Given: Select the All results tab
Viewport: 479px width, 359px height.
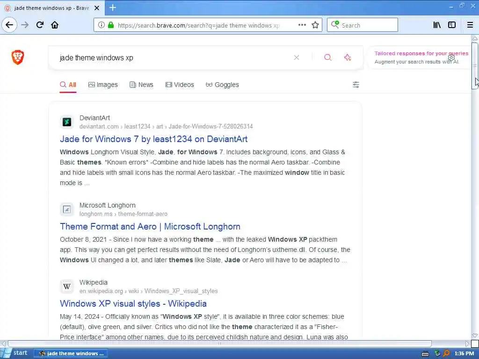Looking at the screenshot, I should (68, 85).
